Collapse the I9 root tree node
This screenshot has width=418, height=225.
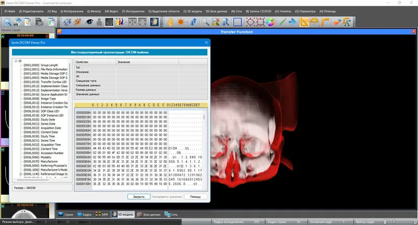(x=16, y=61)
